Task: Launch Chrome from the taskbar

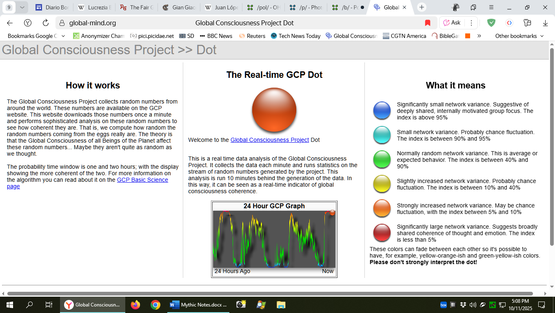Action: pyautogui.click(x=155, y=304)
